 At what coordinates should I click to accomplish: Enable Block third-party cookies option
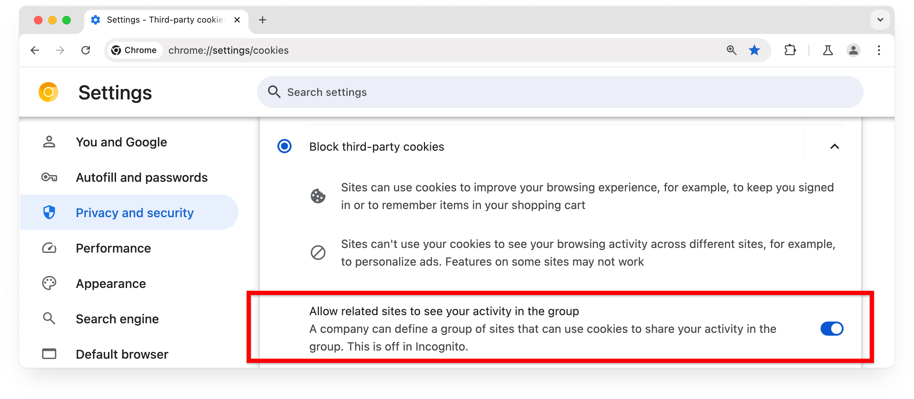[284, 147]
